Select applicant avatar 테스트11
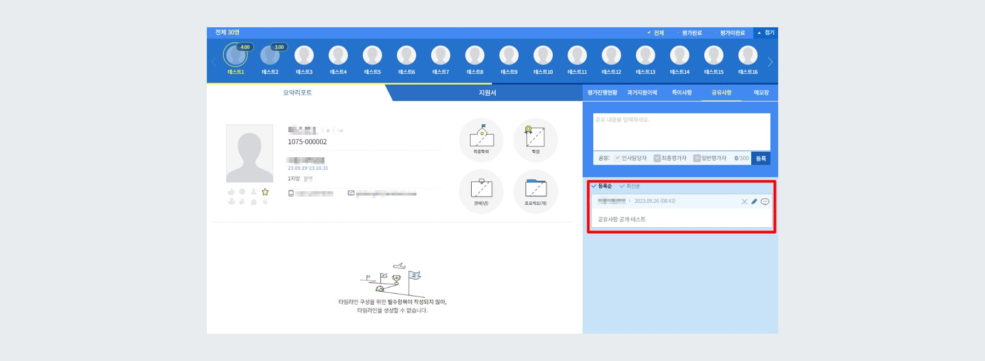This screenshot has width=985, height=361. (x=577, y=55)
